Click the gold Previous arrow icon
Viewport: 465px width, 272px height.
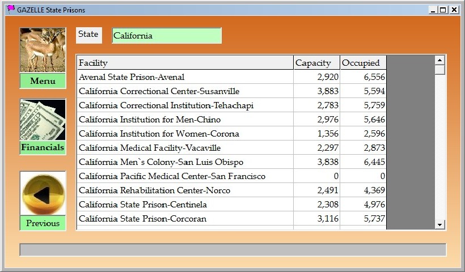pyautogui.click(x=43, y=194)
